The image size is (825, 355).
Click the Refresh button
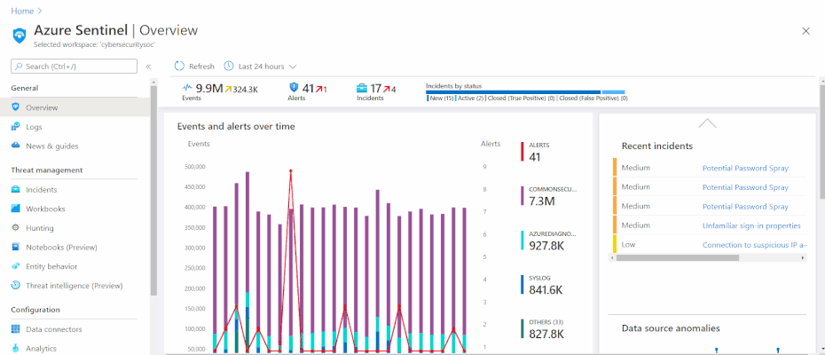point(194,67)
